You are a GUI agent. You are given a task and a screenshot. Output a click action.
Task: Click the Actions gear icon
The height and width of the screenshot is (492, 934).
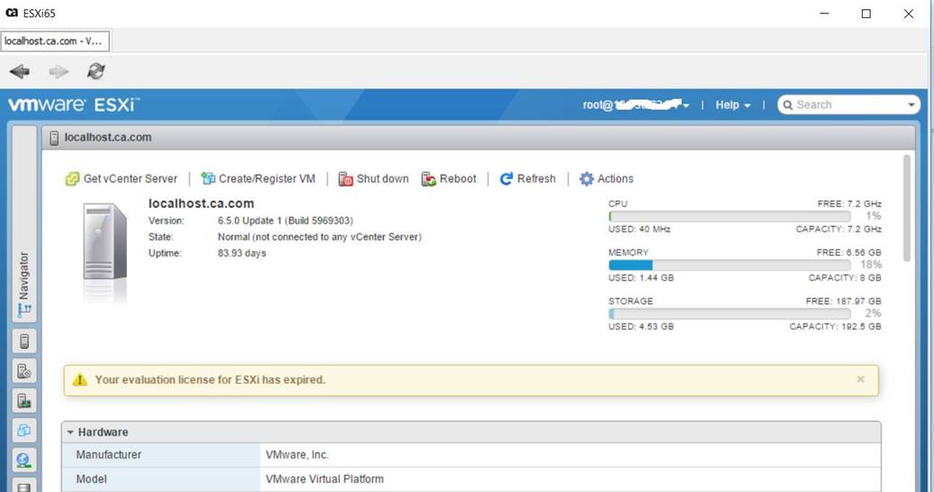587,178
